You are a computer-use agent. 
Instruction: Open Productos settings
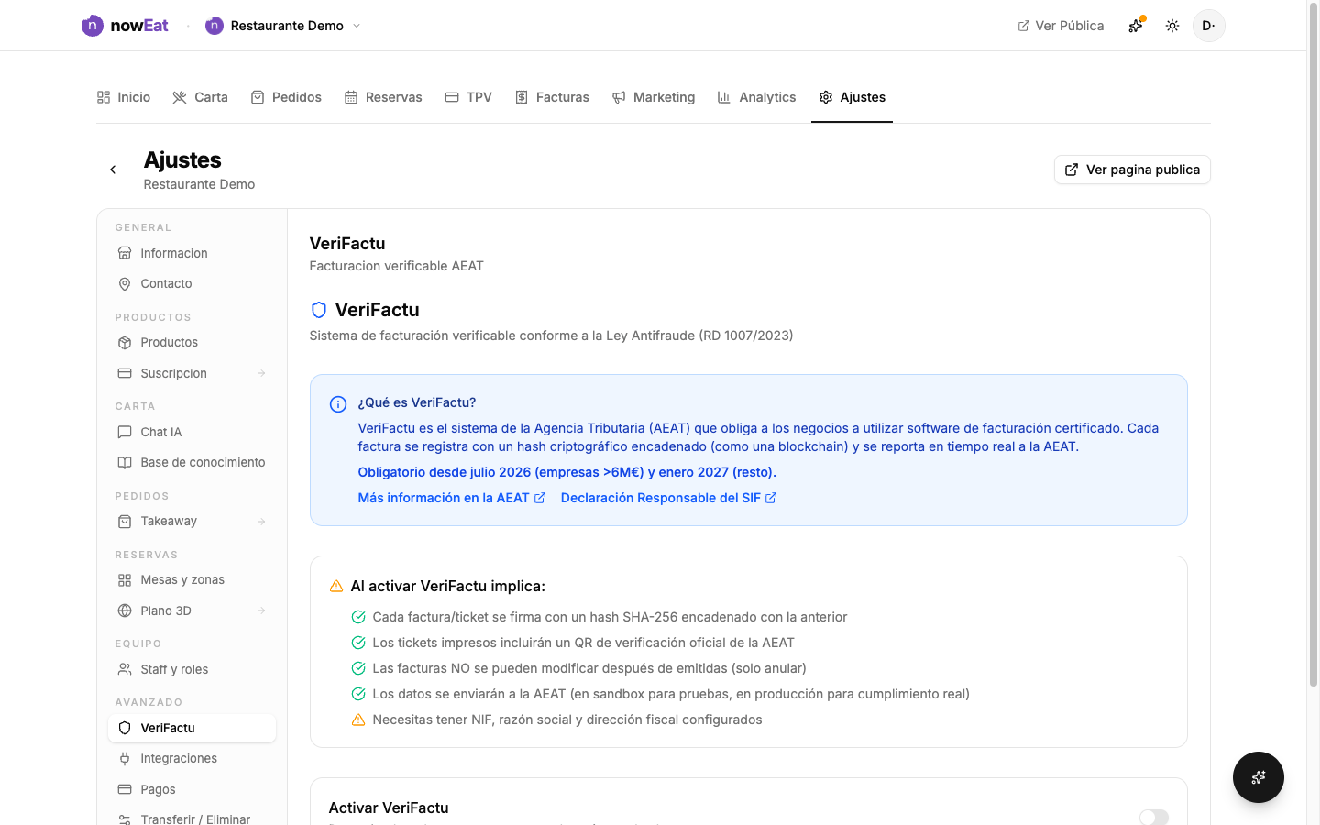[192, 343]
